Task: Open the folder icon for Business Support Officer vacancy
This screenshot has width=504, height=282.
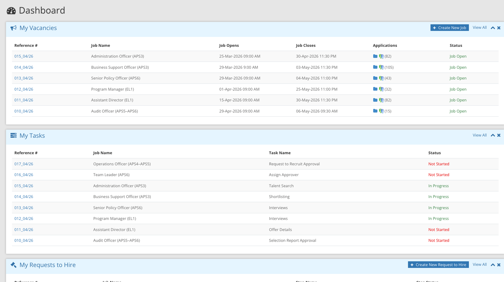Action: point(375,67)
